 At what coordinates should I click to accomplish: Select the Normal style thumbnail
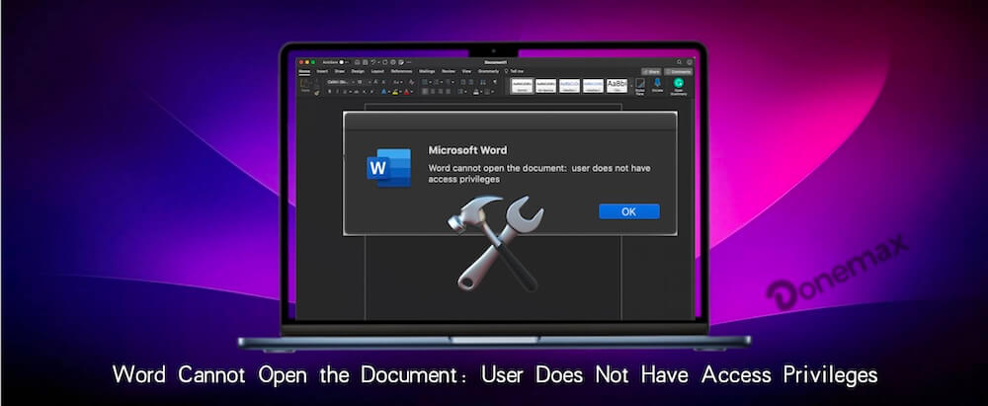523,86
